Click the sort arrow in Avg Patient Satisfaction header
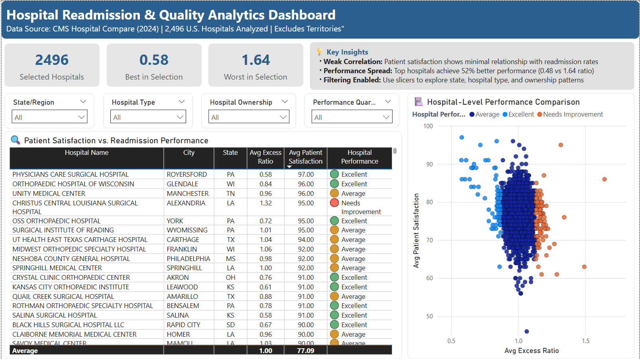Screen dimensions: 640x359 coord(290,166)
